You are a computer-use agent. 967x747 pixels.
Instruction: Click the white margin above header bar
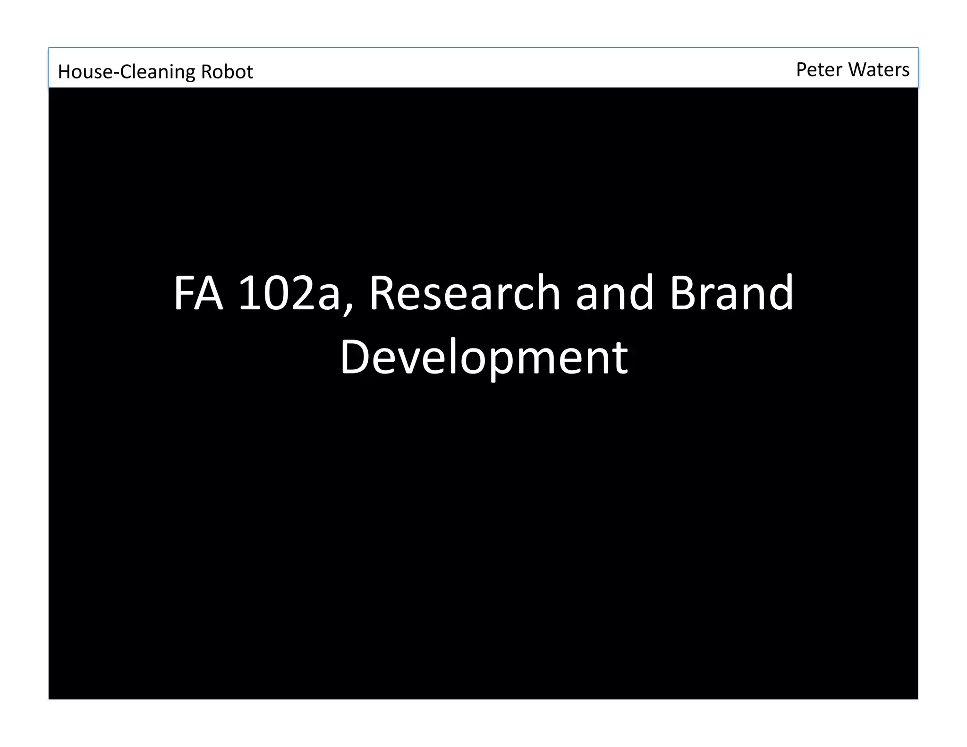click(483, 24)
